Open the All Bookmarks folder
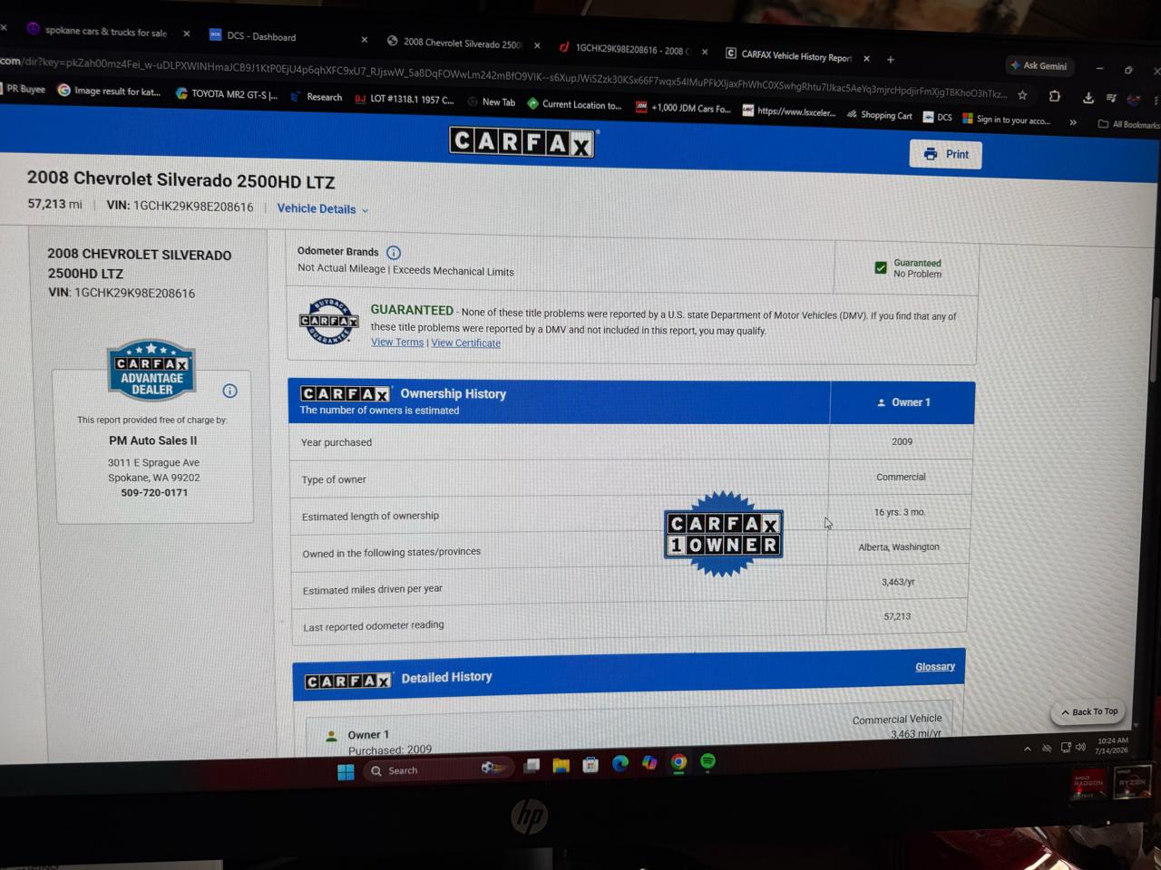 click(x=1127, y=124)
